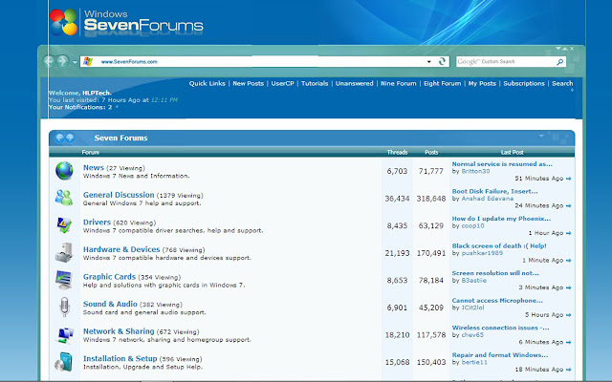Open New Posts link

click(249, 83)
